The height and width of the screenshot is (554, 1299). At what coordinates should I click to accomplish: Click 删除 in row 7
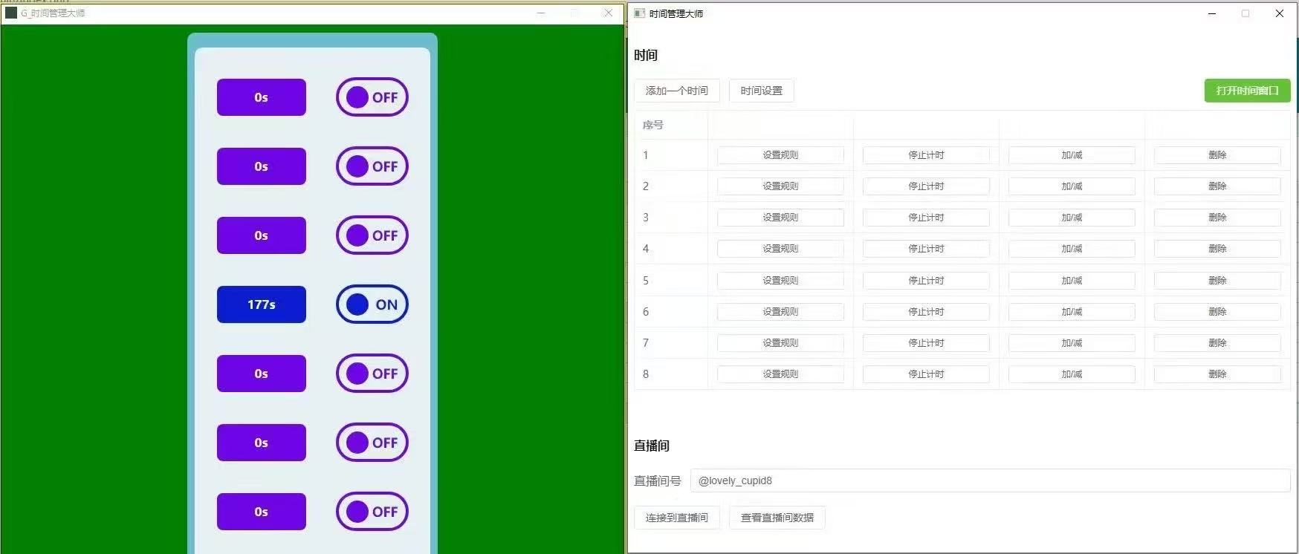pos(1217,343)
